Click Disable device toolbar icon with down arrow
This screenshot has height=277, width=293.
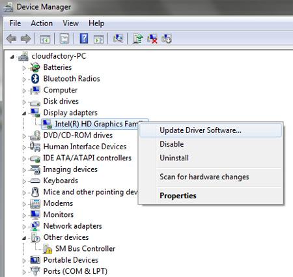tap(167, 38)
